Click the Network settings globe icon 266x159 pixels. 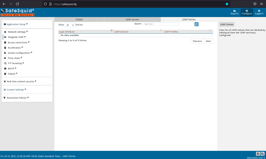[x=5, y=32]
